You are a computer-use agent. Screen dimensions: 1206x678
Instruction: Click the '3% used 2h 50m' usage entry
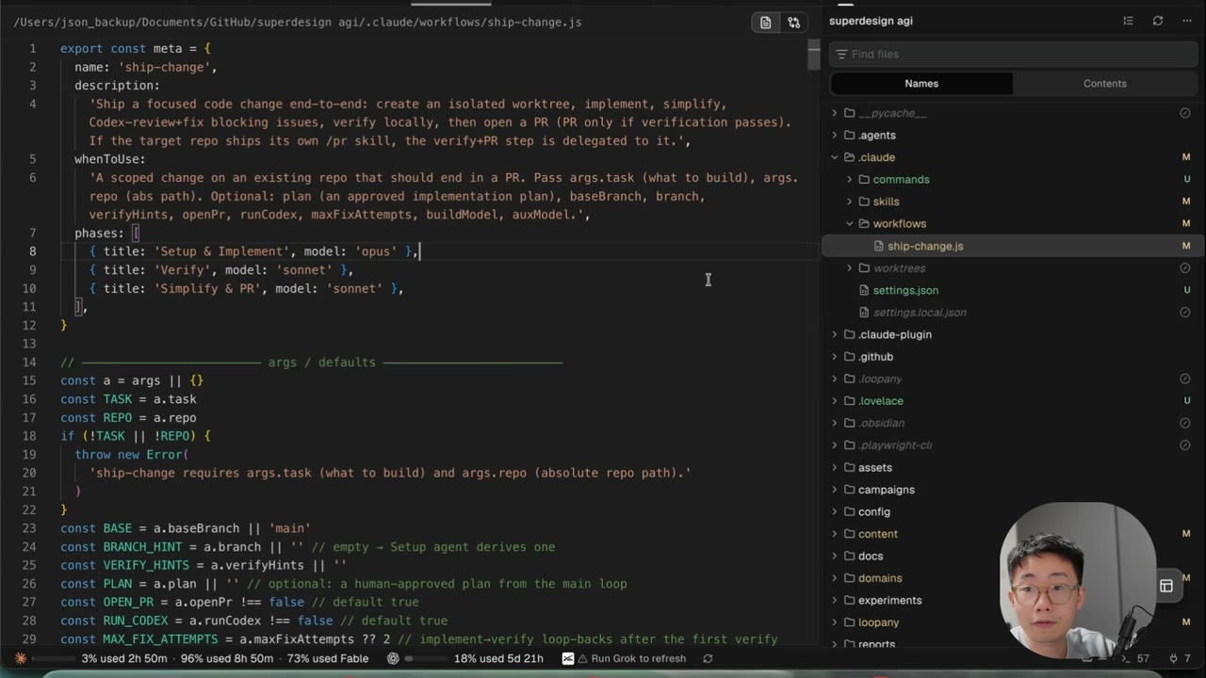point(124,659)
